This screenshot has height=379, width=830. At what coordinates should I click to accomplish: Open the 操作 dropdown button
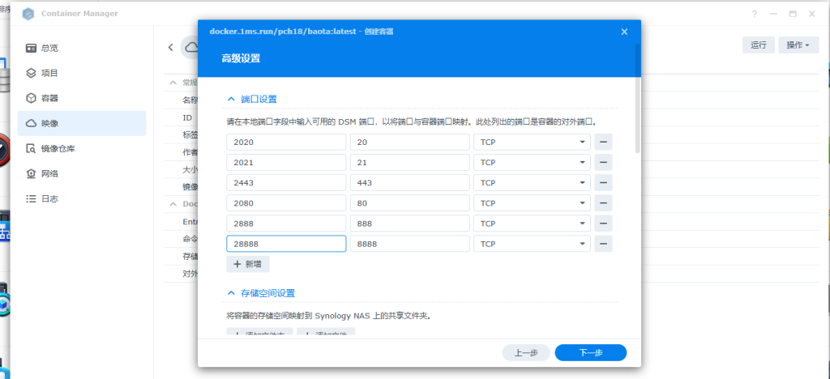(x=798, y=45)
